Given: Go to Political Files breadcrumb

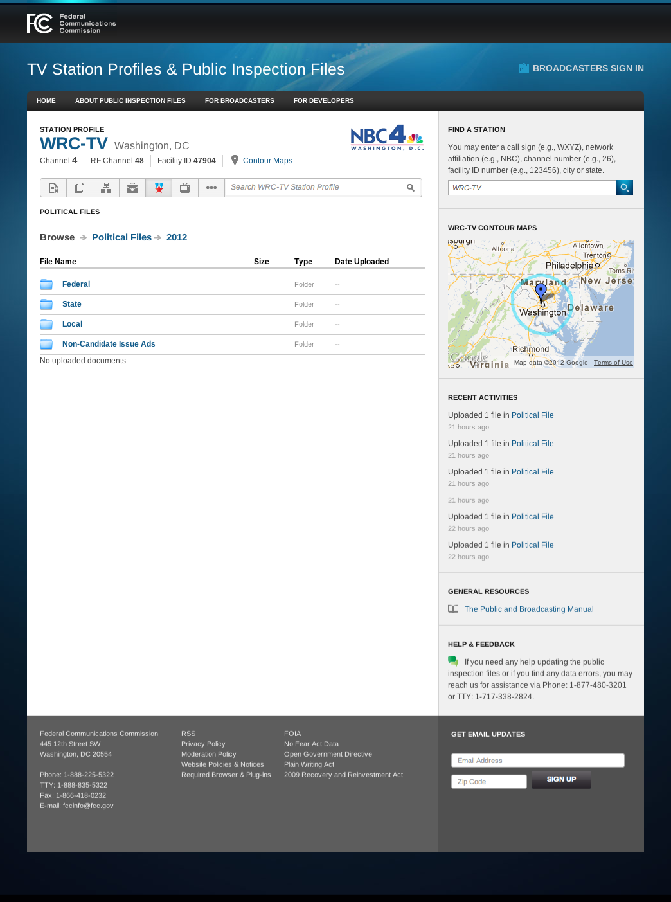Looking at the screenshot, I should tap(121, 237).
